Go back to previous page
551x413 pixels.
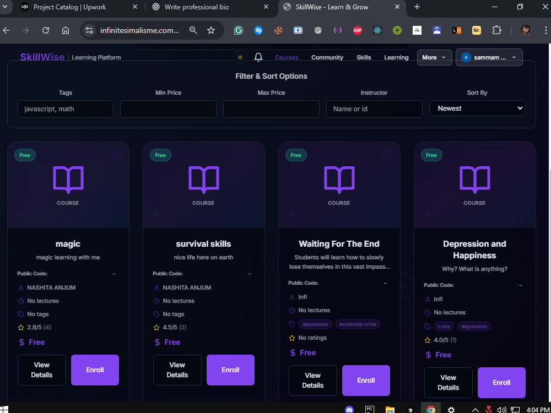click(x=6, y=30)
